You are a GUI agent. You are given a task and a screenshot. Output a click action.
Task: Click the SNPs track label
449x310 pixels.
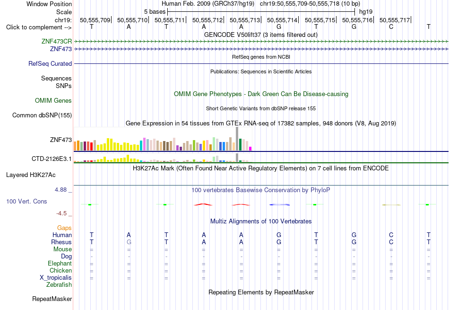pos(64,86)
